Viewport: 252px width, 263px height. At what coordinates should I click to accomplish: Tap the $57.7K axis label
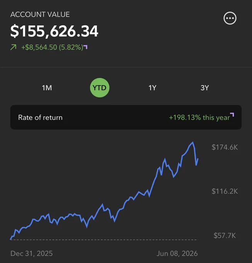(225, 236)
